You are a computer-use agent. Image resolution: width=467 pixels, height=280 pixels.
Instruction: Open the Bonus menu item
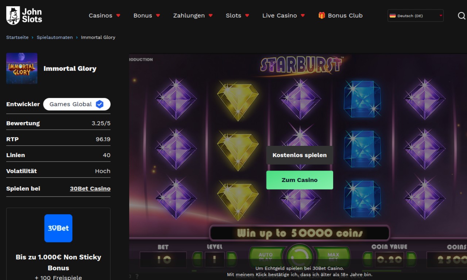[147, 15]
